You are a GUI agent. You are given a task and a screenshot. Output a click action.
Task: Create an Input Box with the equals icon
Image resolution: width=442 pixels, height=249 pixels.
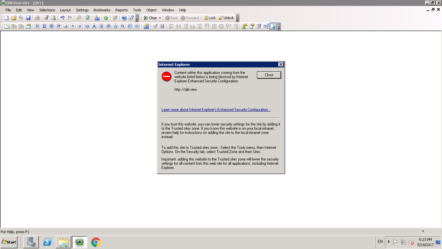(73, 26)
